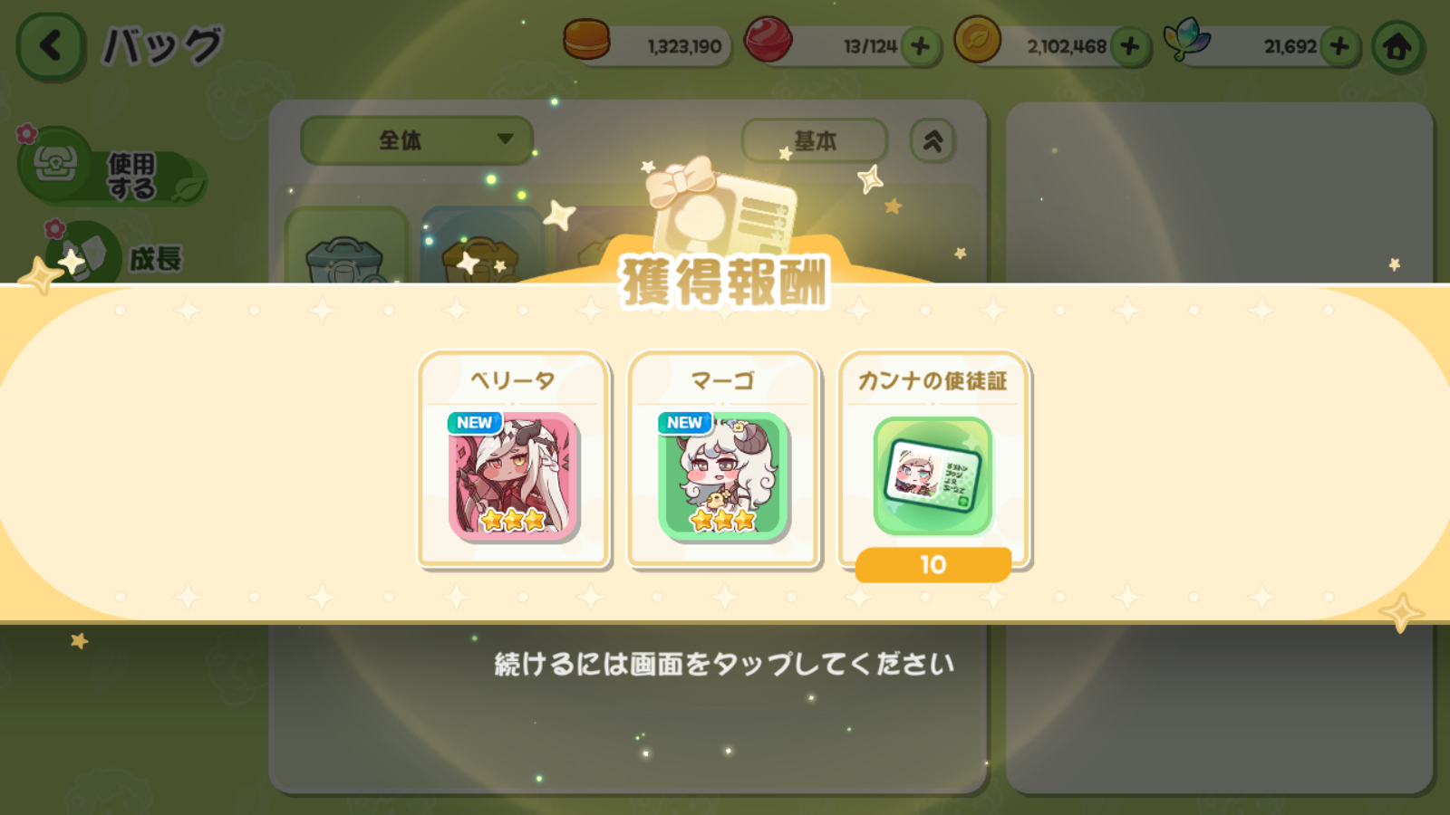Select the burger currency icon
The image size is (1450, 815).
tap(586, 40)
